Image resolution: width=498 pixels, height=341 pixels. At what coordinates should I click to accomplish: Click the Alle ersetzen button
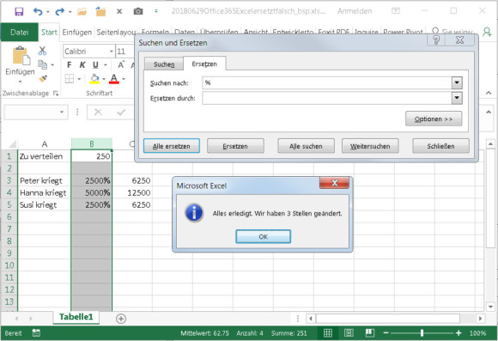click(172, 146)
